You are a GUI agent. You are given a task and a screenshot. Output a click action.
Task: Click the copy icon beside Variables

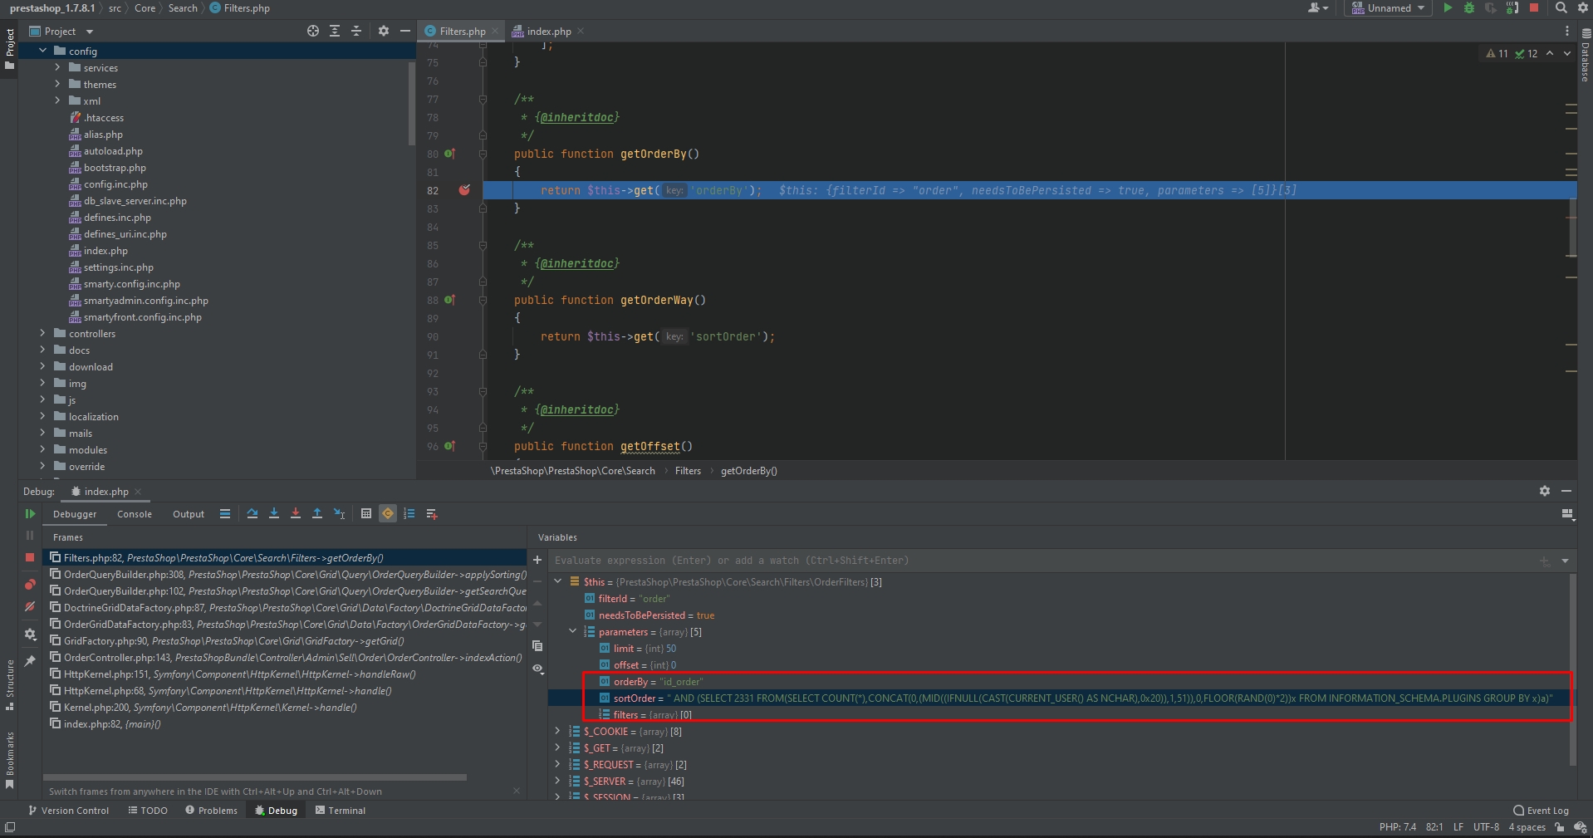(537, 645)
